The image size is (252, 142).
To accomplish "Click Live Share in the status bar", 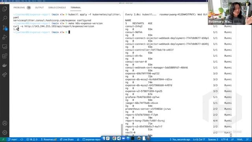I will pyautogui.click(x=67, y=140).
